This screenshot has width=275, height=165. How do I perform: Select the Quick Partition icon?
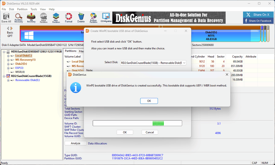[44, 18]
